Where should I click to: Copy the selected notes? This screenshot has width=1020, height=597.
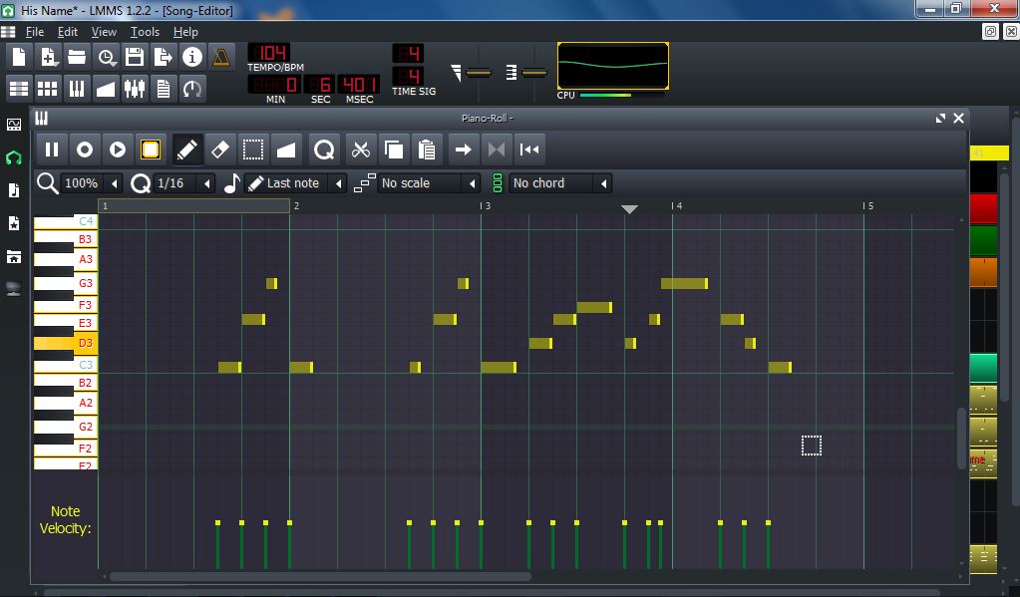[x=394, y=149]
